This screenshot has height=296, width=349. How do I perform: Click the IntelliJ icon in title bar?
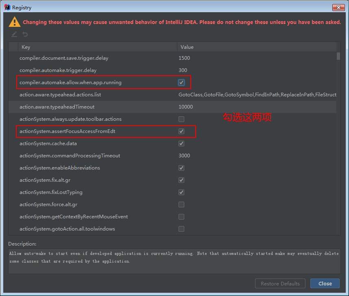point(7,7)
